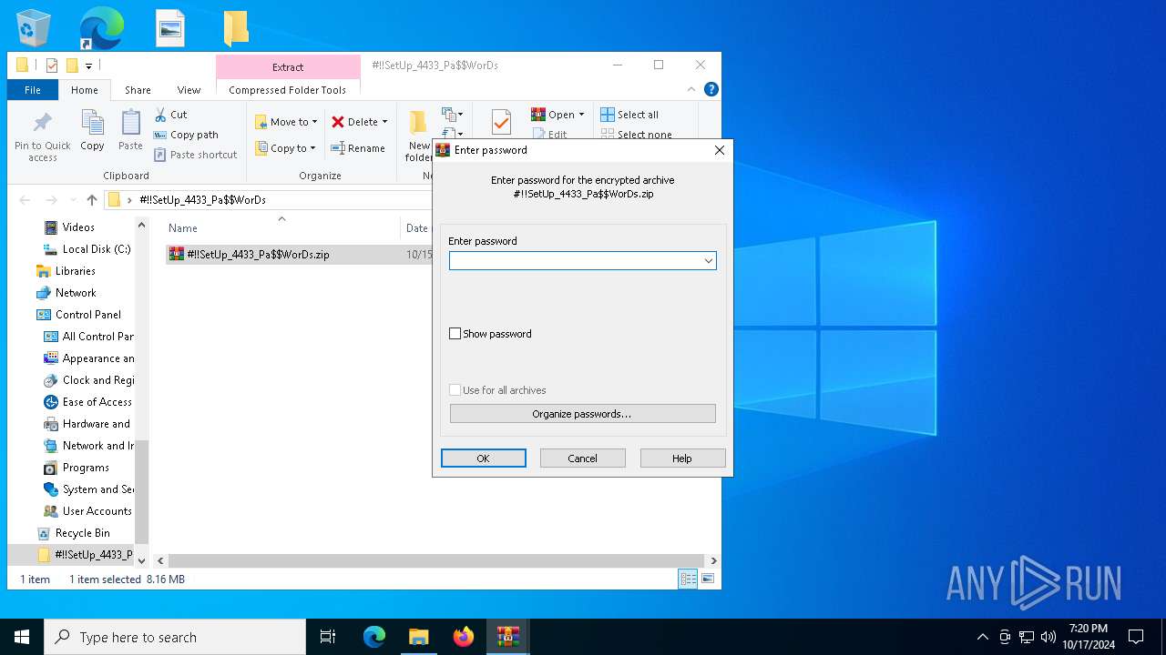
Task: Expand the address bar path chevron
Action: (129, 200)
